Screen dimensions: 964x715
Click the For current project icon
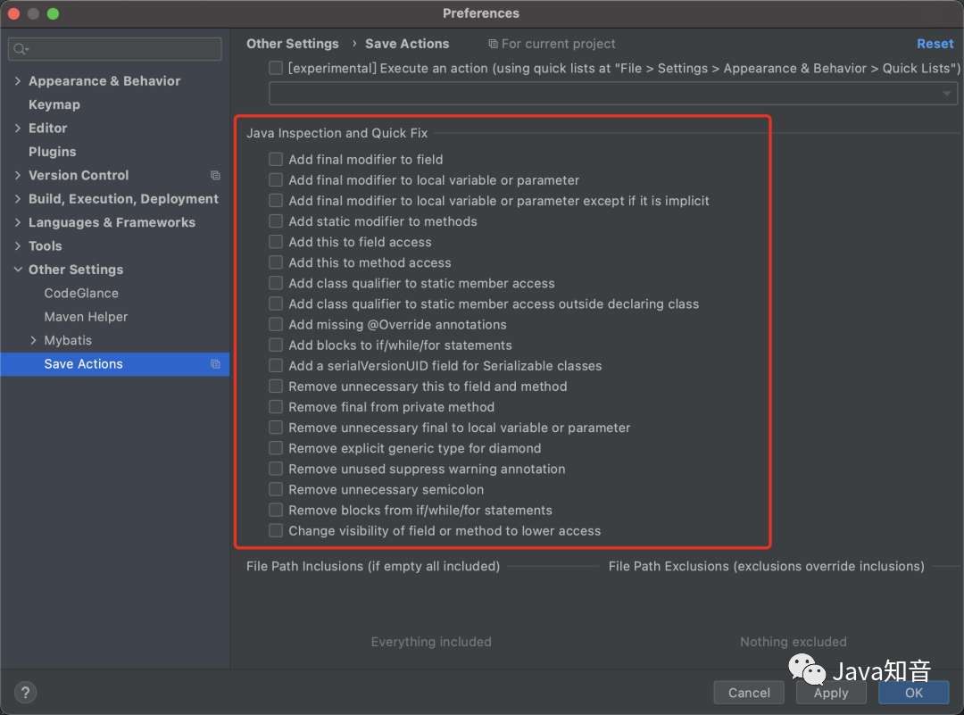click(x=493, y=44)
